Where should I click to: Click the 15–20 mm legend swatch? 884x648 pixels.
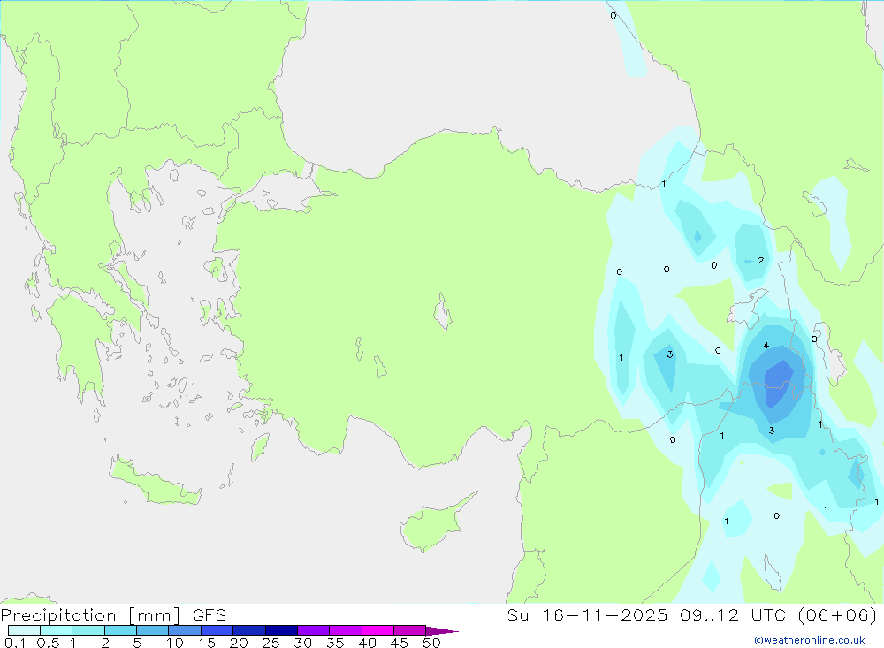coord(217,630)
